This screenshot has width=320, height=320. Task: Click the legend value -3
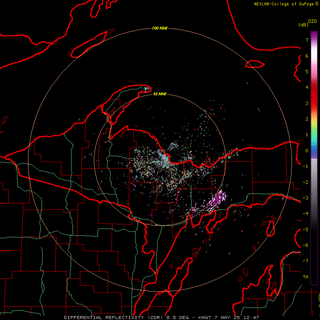(305, 198)
